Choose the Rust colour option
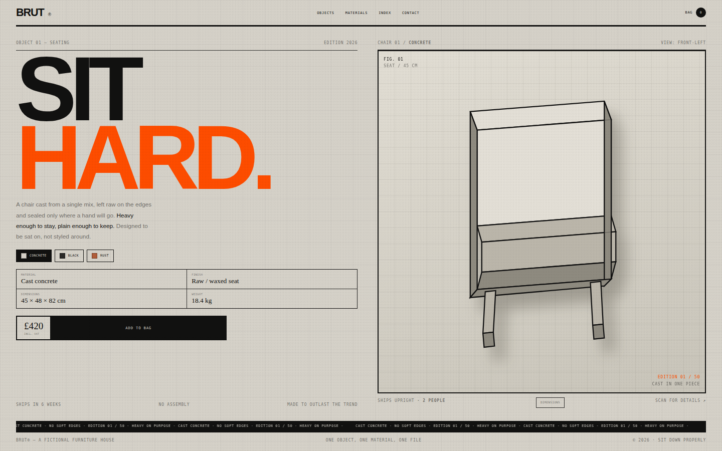 [x=100, y=256]
